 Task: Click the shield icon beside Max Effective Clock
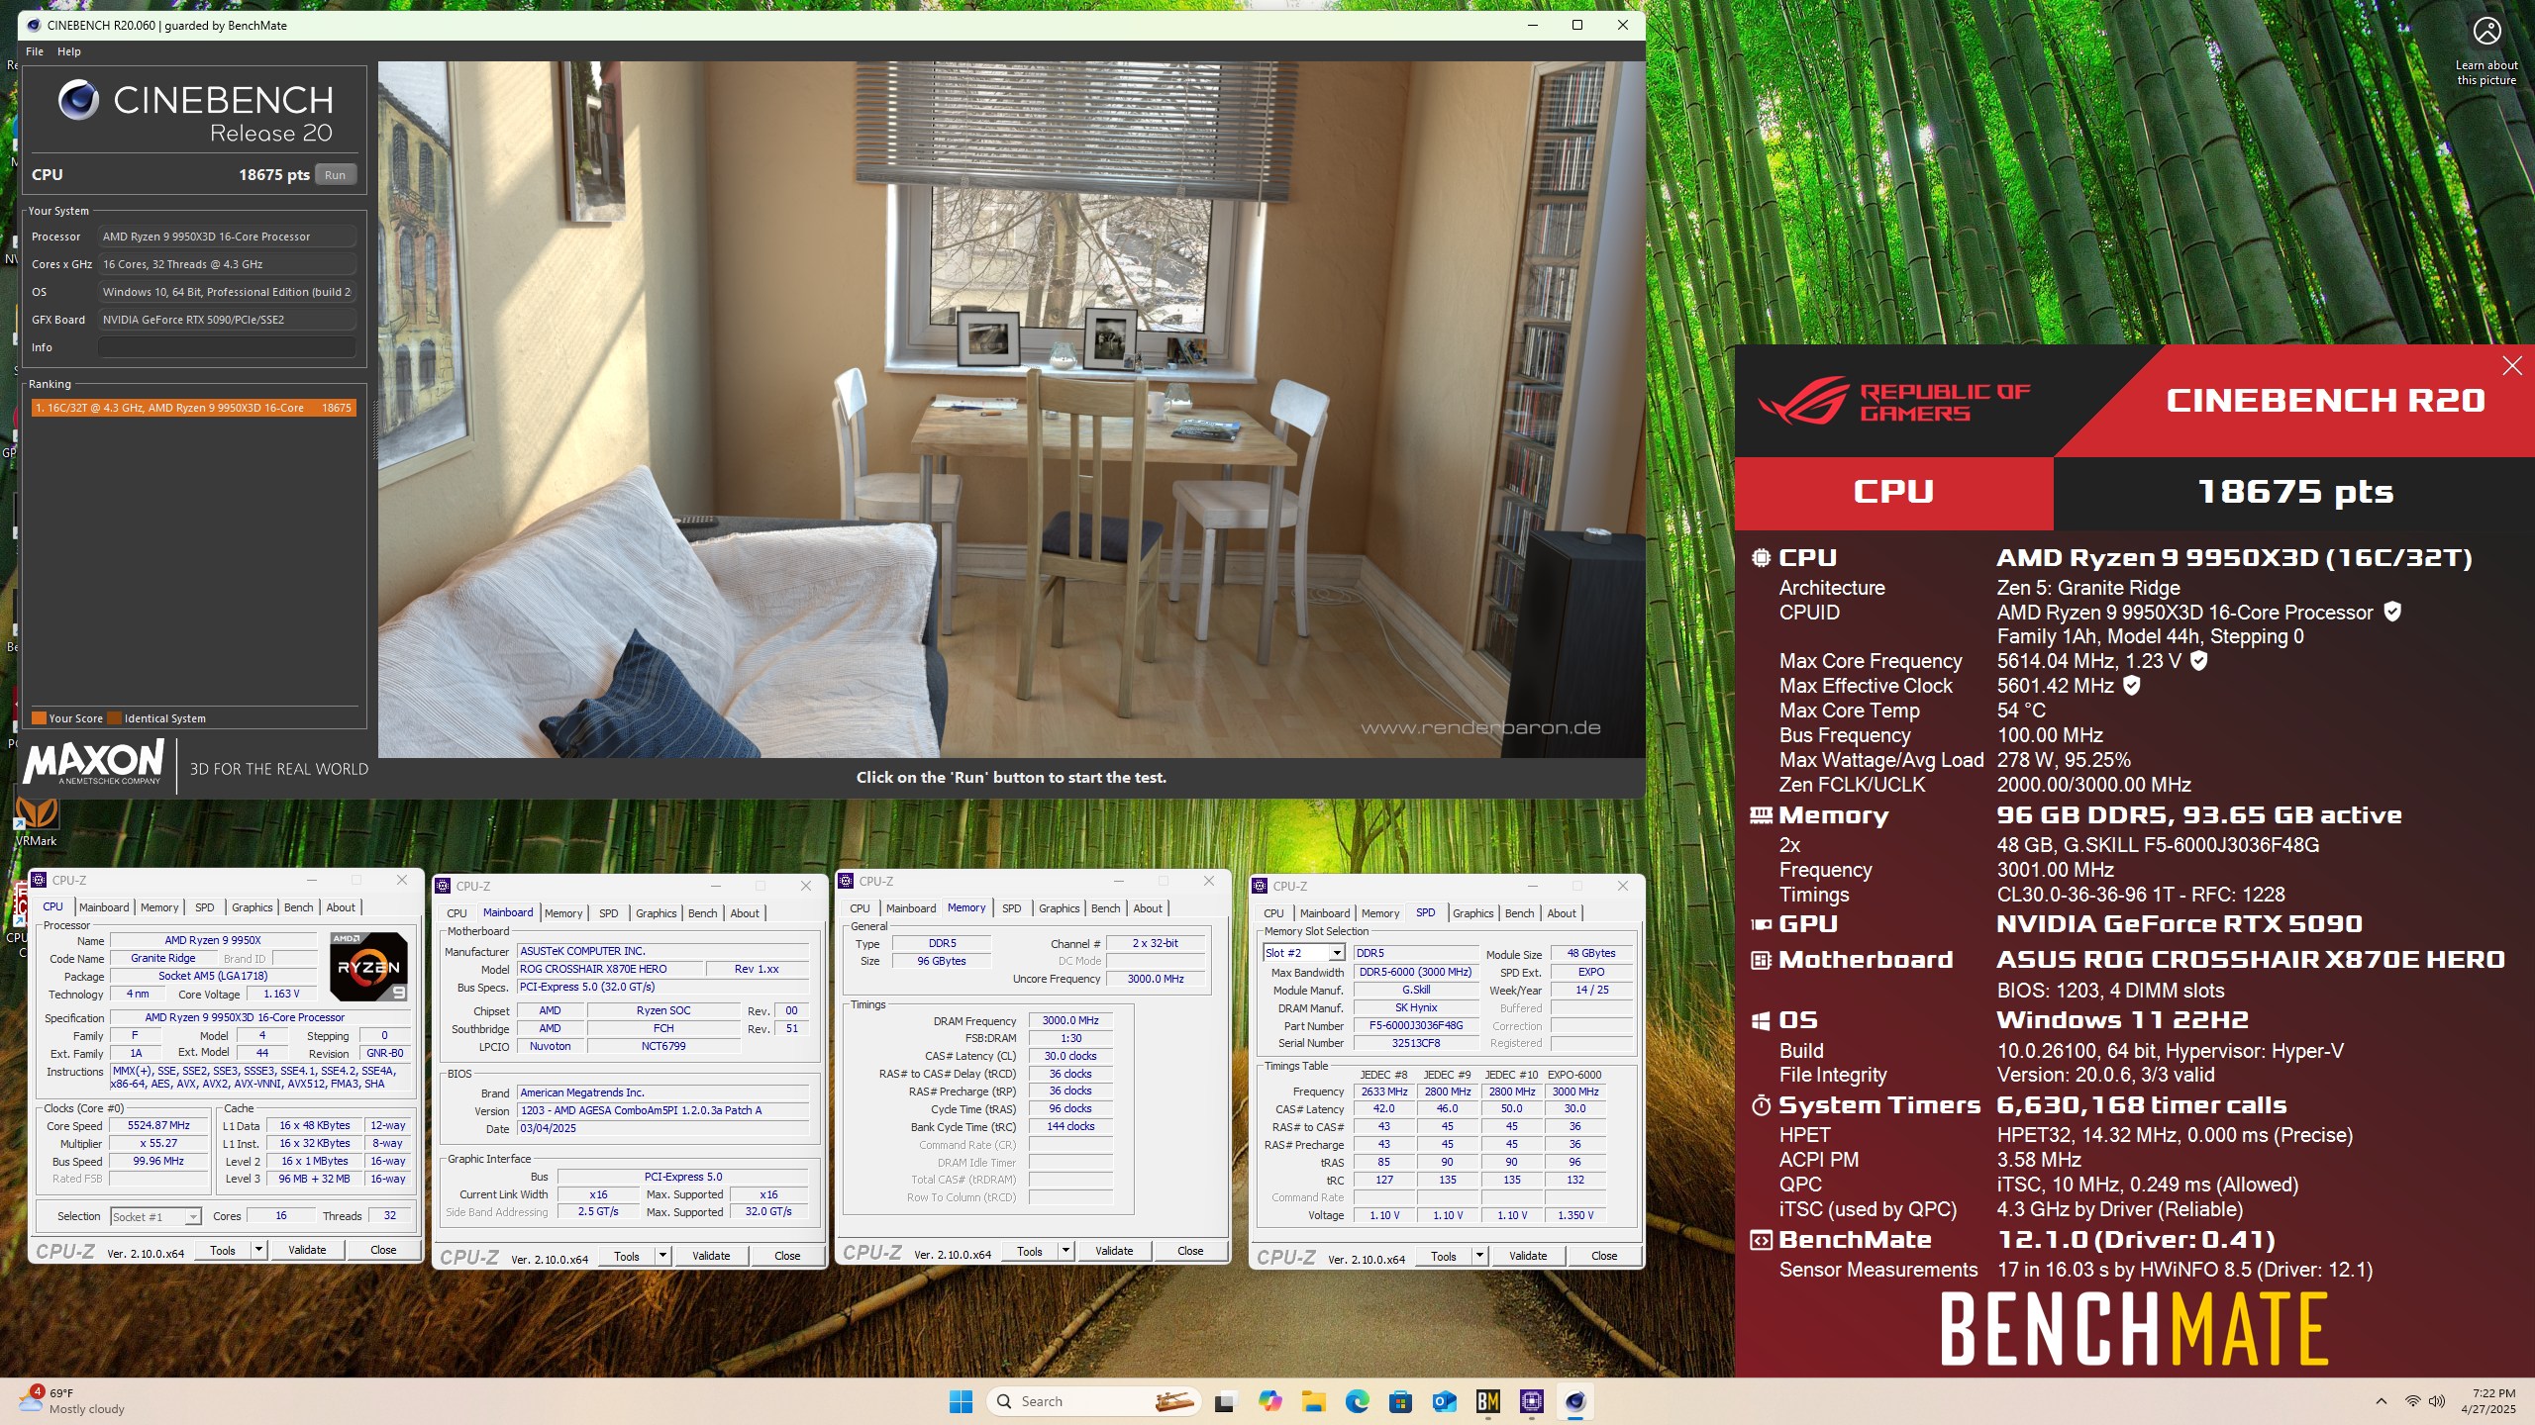click(2132, 685)
